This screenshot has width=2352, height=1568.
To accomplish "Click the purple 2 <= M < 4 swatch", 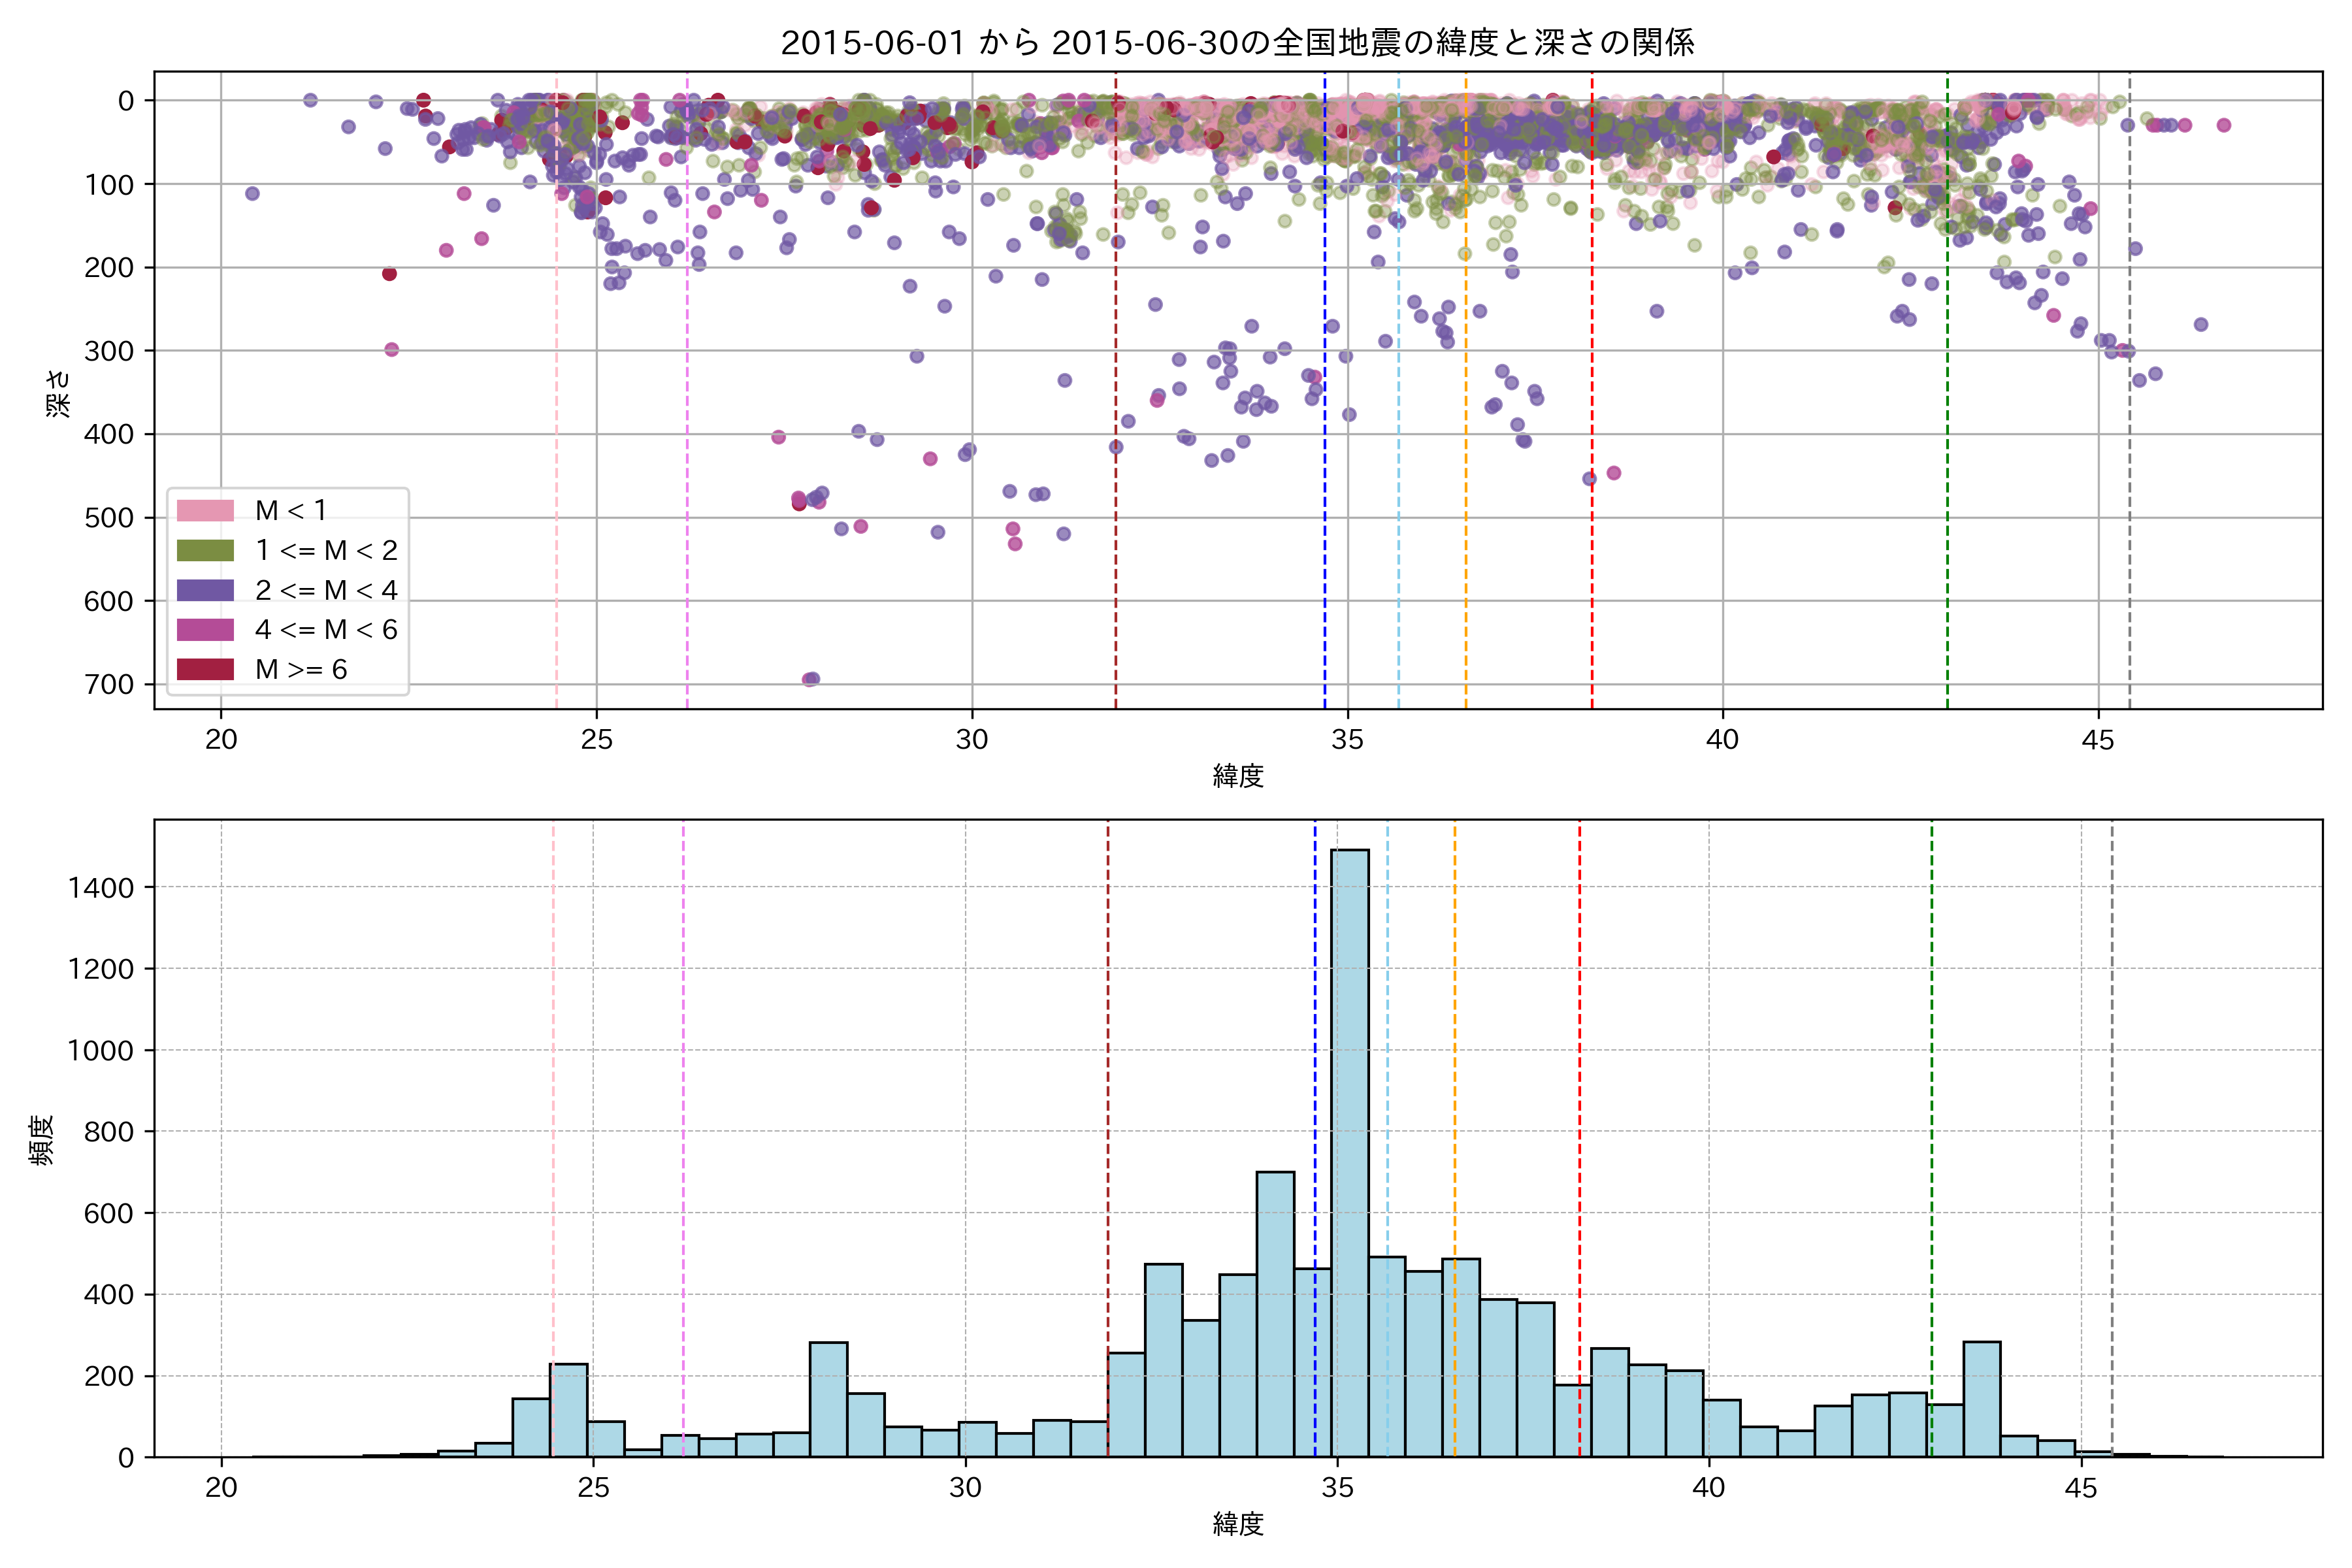I will [x=205, y=590].
